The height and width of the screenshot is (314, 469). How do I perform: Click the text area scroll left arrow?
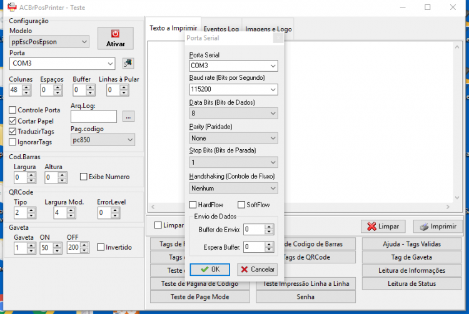click(x=153, y=207)
